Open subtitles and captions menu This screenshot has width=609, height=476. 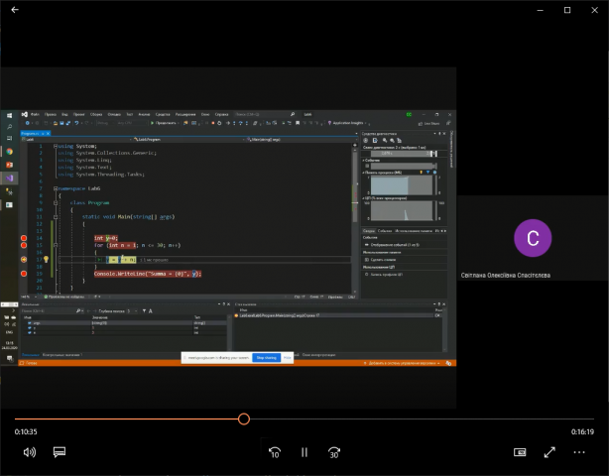(x=60, y=452)
